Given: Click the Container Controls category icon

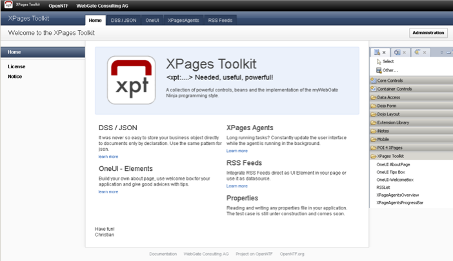Looking at the screenshot, I should [x=374, y=89].
